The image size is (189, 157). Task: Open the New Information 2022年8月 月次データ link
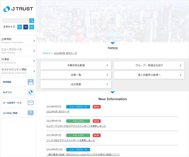click(58, 111)
